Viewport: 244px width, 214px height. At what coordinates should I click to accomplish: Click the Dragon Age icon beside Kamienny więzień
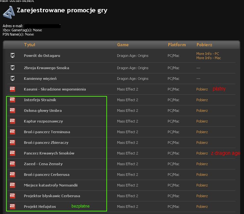tap(13, 78)
